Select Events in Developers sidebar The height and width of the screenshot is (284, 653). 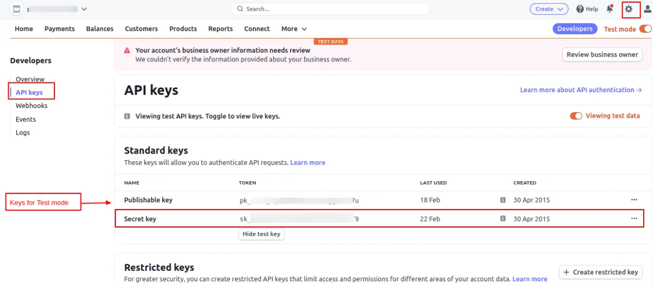click(26, 119)
